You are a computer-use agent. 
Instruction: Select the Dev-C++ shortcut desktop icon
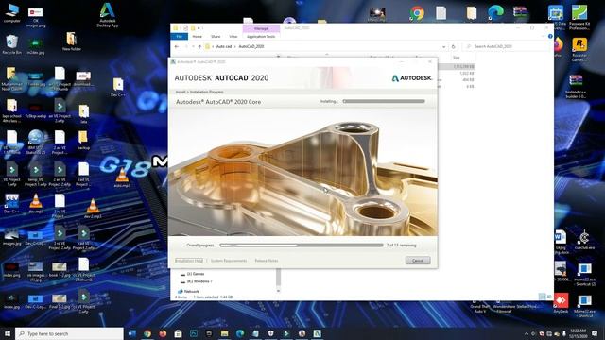coord(11,204)
